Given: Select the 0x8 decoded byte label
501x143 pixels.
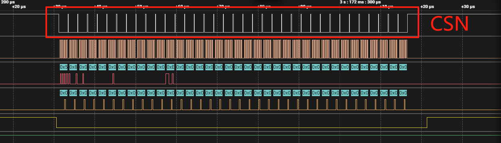Looking at the screenshot, I should 73,67.
